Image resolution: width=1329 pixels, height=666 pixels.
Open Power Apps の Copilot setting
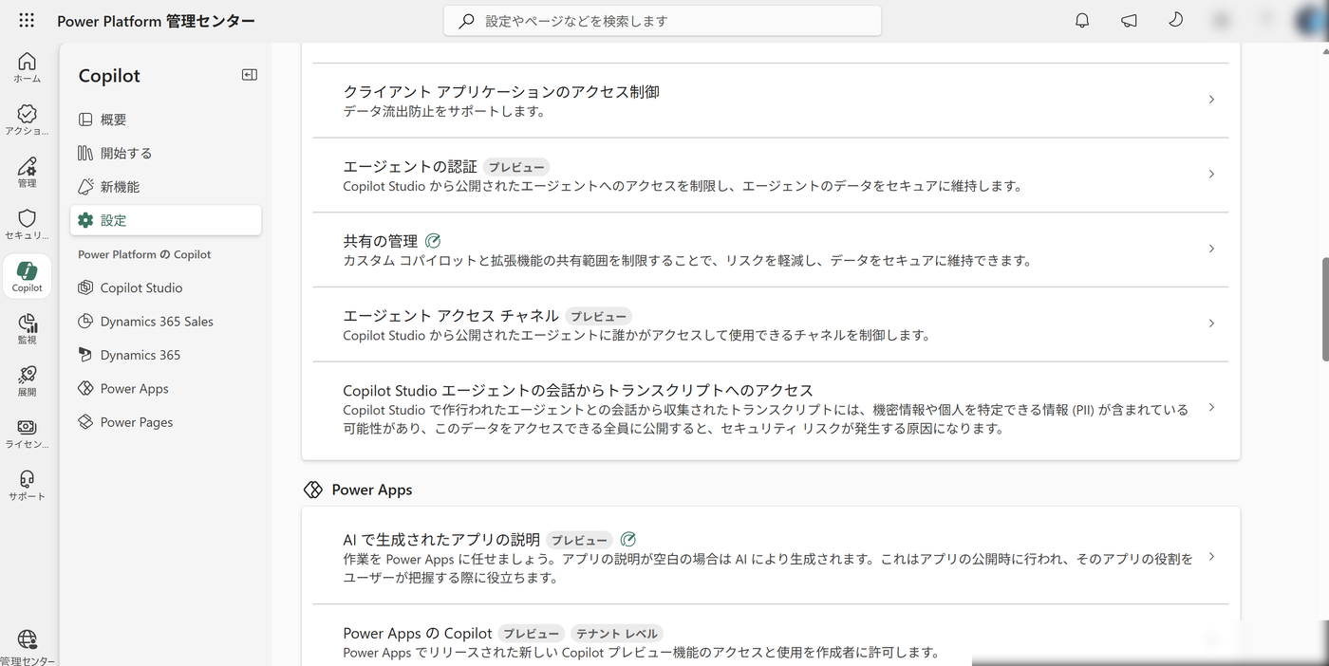click(771, 641)
